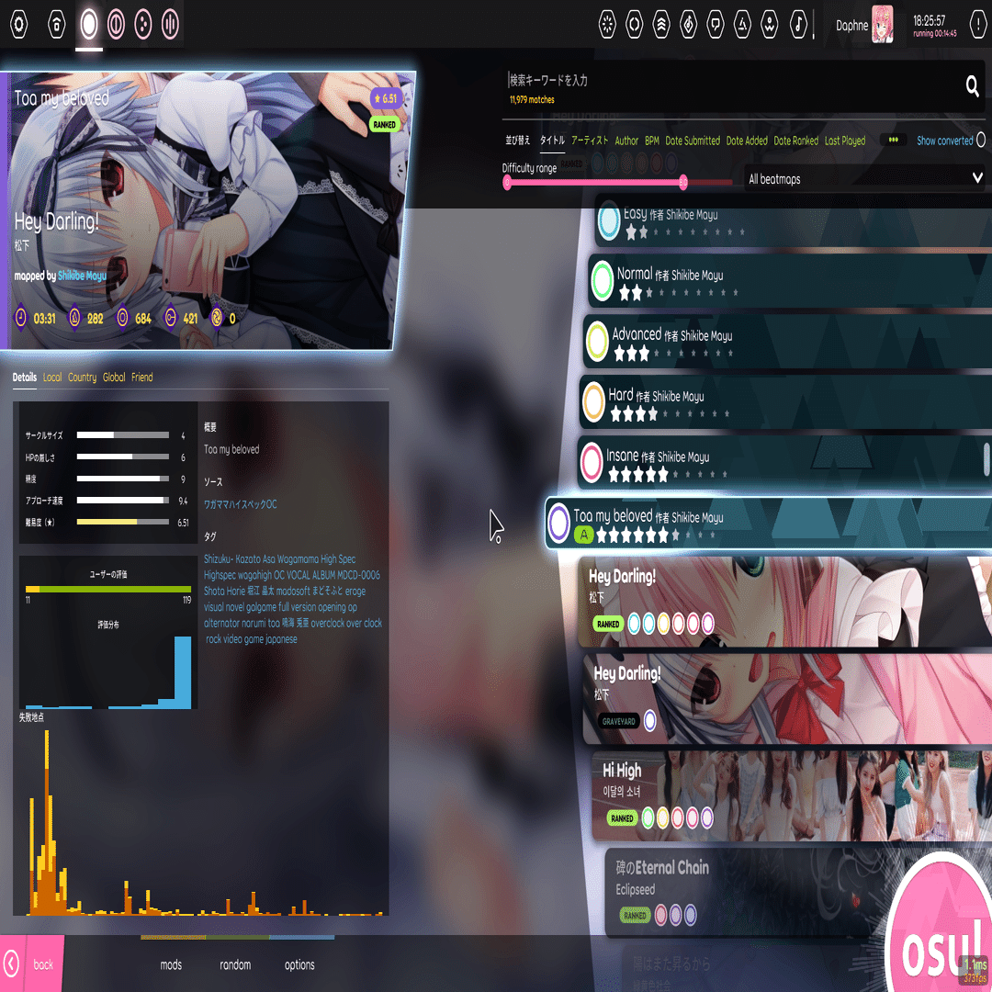992x992 pixels.
Task: Sort by Date Added
Action: 747,141
